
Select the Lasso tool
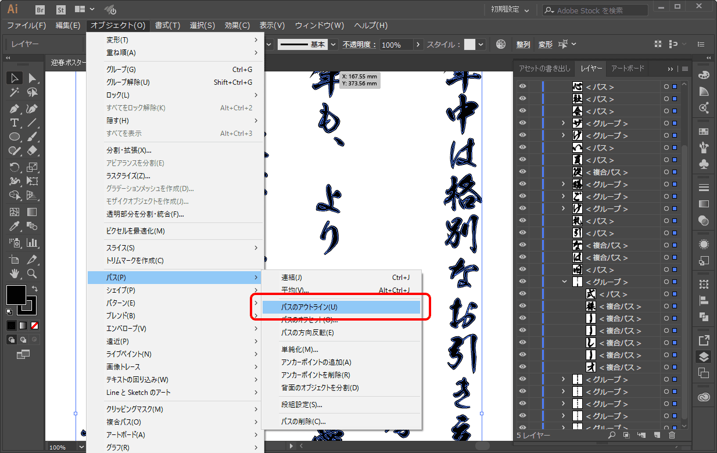point(33,92)
